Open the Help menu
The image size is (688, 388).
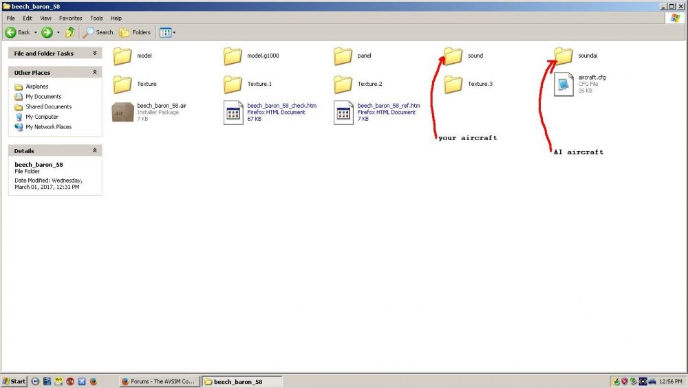coord(116,19)
